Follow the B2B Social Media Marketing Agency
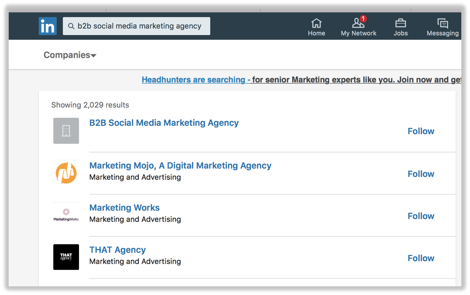Image resolution: width=470 pixels, height=295 pixels. 421,131
